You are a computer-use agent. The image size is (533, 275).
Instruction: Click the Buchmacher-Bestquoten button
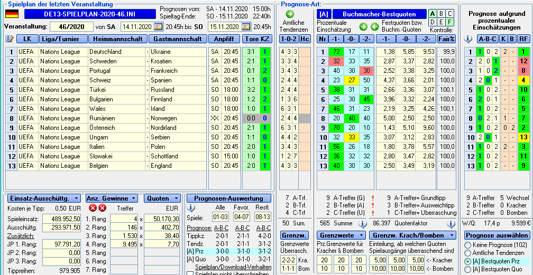(x=379, y=14)
